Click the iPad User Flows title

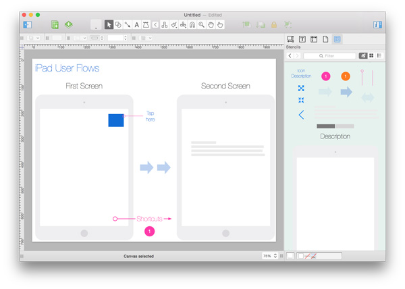tap(67, 68)
